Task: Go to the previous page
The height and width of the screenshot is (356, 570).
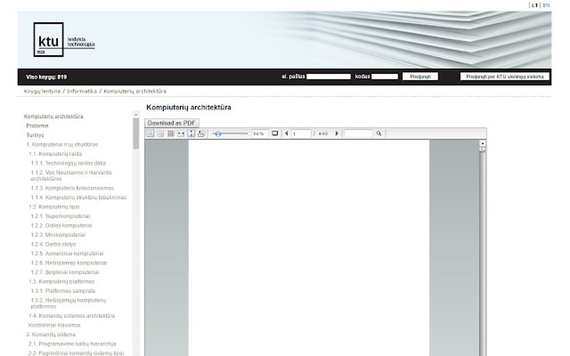Action: point(286,133)
